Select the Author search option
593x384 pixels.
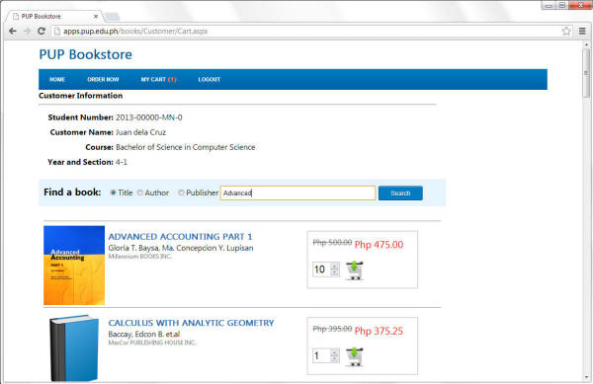click(x=140, y=192)
